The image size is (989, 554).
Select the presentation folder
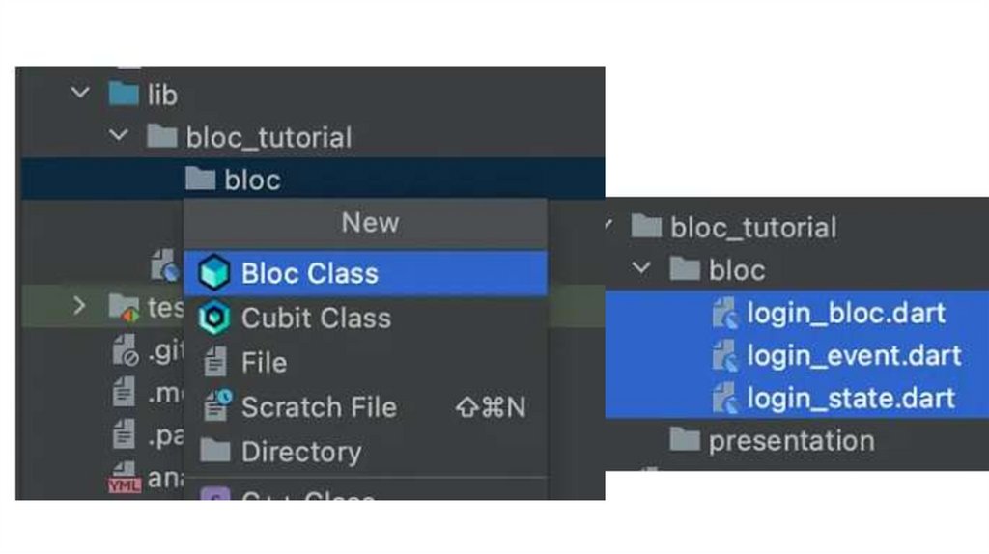(x=791, y=441)
